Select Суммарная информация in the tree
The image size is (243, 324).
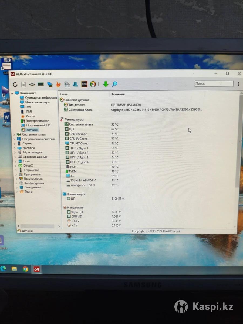pyautogui.click(x=40, y=98)
